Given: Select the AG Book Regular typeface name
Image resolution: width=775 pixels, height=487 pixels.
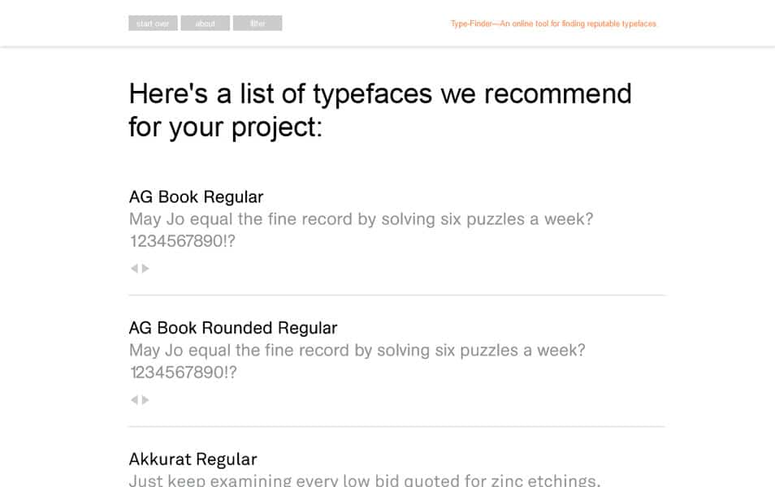Looking at the screenshot, I should coord(196,196).
